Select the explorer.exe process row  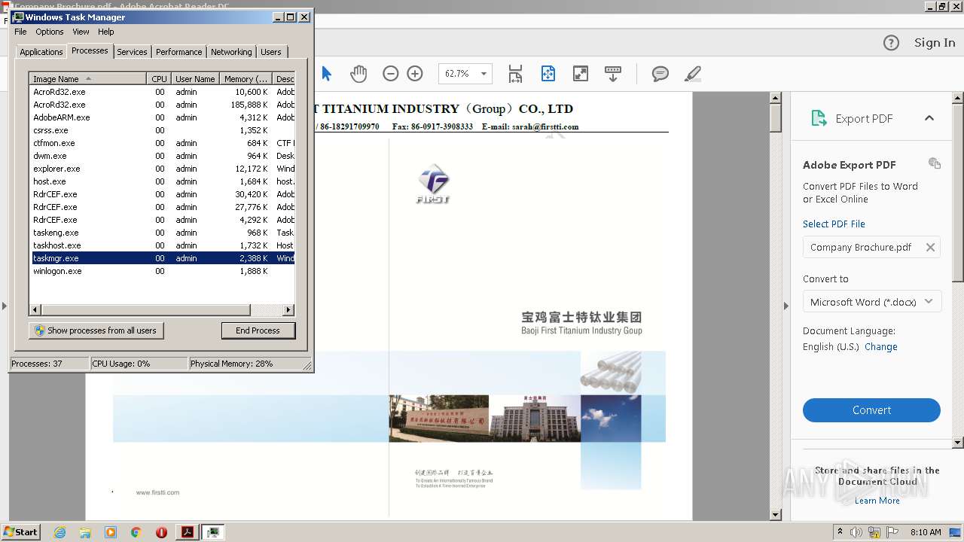pos(162,169)
